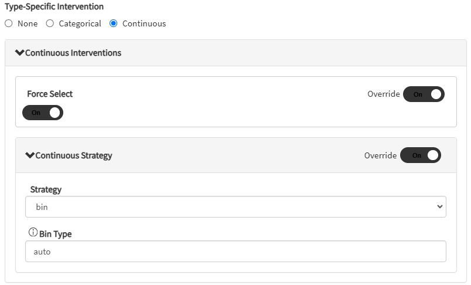Click the info icon beside Bin Type
Viewport: 471px width, 285px height.
tap(33, 233)
